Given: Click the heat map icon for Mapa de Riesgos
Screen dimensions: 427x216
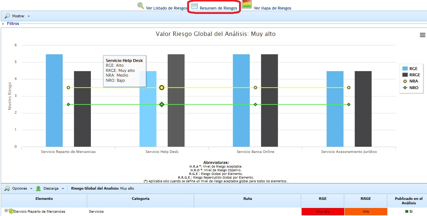Looking at the screenshot, I should (x=247, y=4).
